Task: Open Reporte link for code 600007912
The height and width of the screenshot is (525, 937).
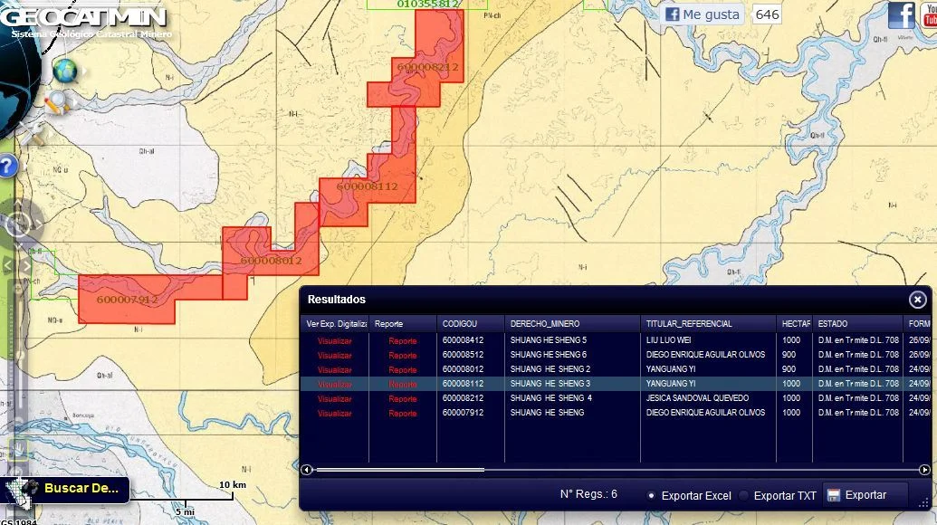Action: coord(403,413)
